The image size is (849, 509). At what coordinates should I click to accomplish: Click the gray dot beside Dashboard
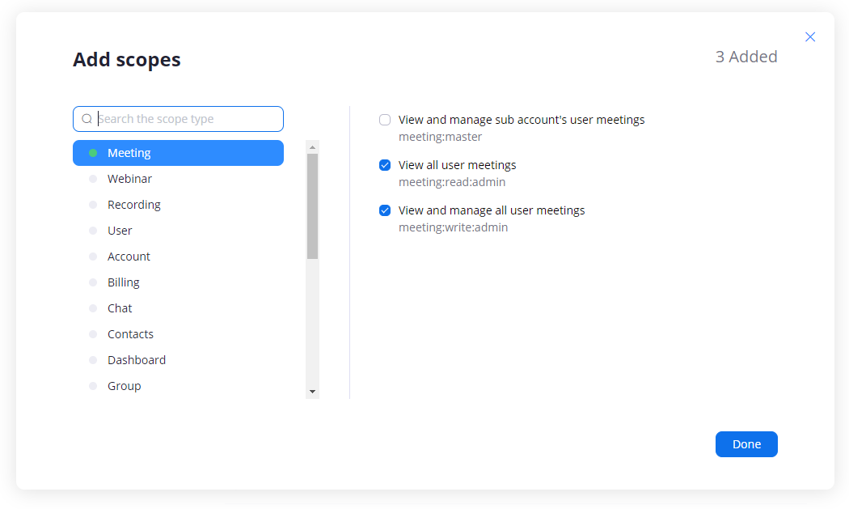(93, 360)
